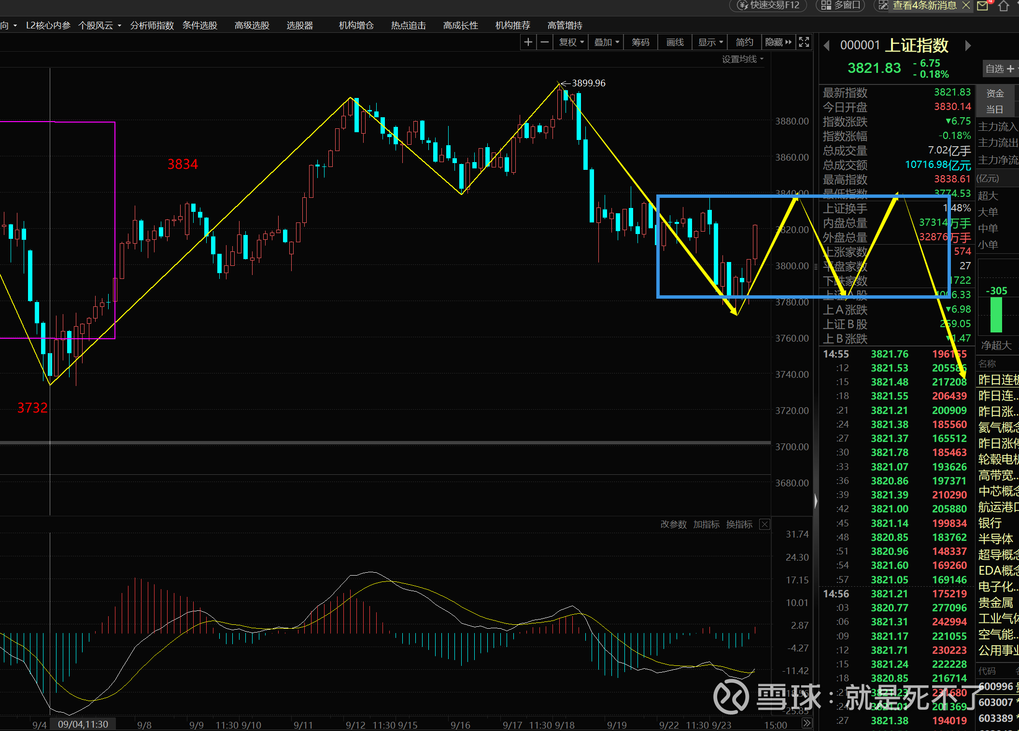The width and height of the screenshot is (1019, 731).
Task: Toggle 简约 simplified view mode
Action: click(744, 42)
